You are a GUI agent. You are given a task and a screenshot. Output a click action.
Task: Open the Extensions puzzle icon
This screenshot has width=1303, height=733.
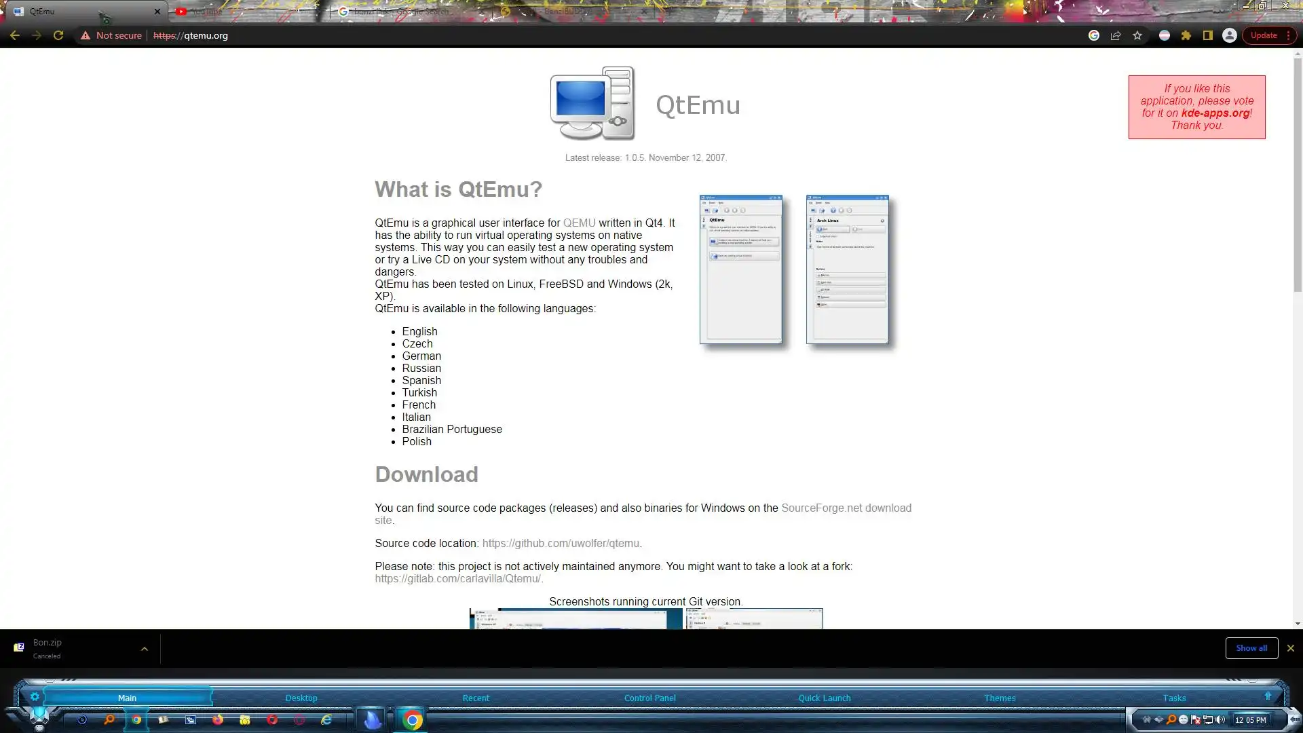click(1186, 35)
